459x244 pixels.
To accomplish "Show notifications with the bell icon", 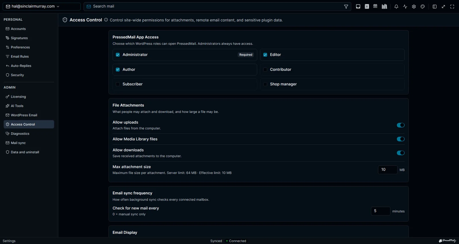I will pos(396,7).
